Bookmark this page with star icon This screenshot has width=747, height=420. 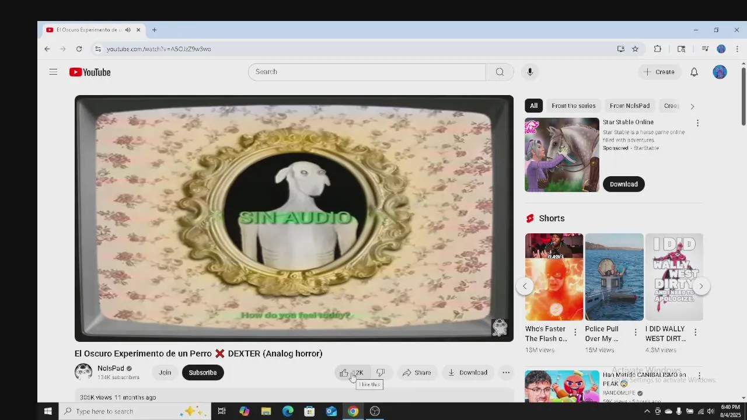click(x=636, y=49)
